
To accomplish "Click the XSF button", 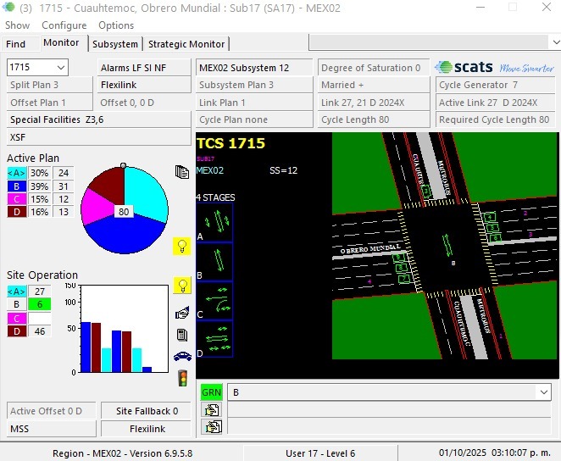I will tap(99, 137).
